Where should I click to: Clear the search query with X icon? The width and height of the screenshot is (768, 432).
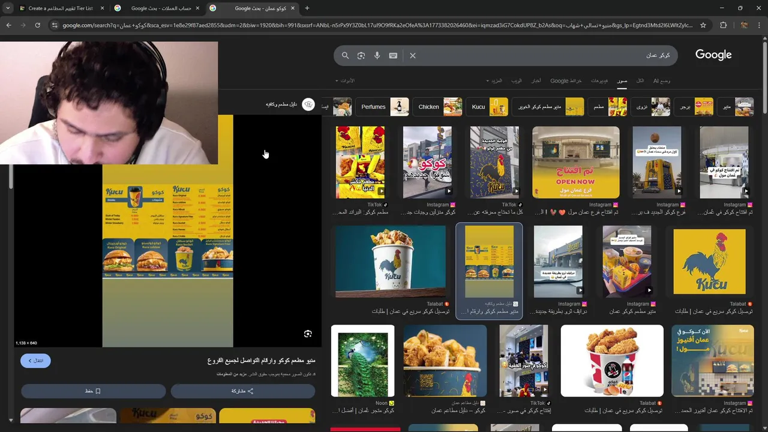[413, 55]
